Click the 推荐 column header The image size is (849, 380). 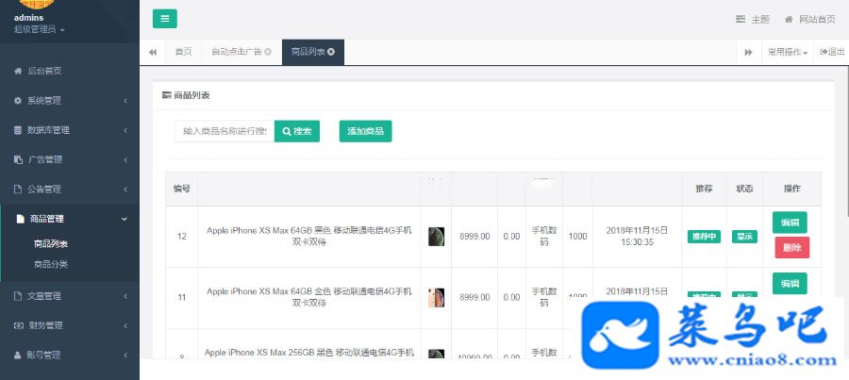[704, 189]
